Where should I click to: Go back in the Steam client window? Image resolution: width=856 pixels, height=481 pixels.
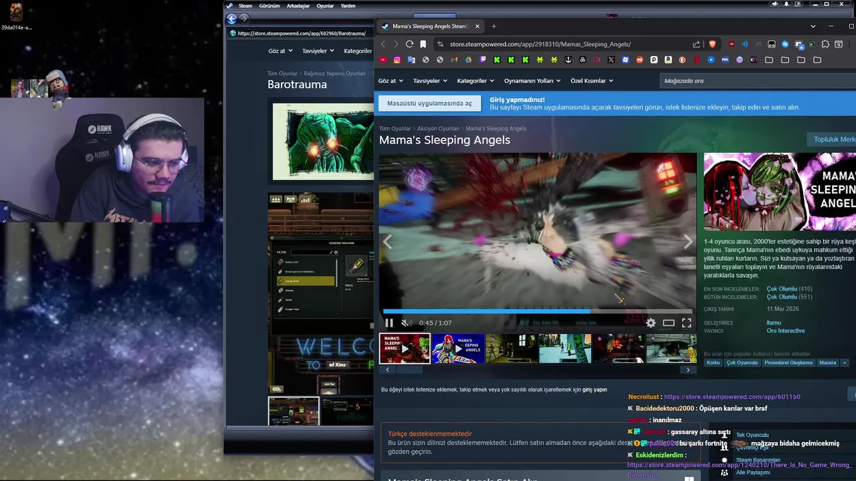231,19
